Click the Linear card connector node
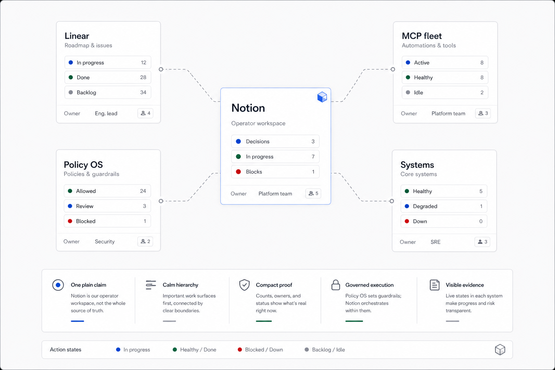 [x=161, y=69]
